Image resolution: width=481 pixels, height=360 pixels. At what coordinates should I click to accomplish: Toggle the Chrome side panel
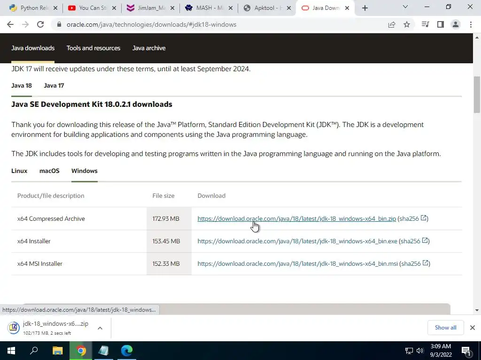(x=441, y=24)
